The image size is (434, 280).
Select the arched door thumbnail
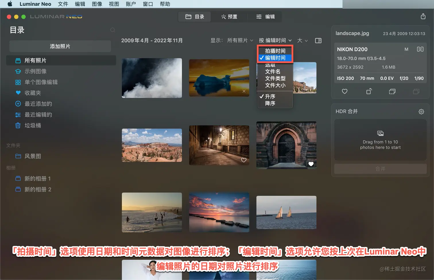coord(286,145)
